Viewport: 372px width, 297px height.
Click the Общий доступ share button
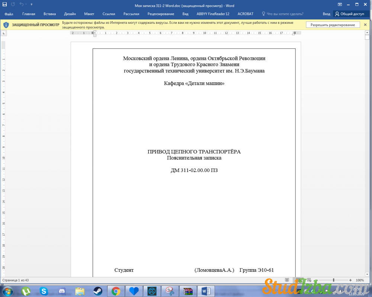[x=349, y=14]
